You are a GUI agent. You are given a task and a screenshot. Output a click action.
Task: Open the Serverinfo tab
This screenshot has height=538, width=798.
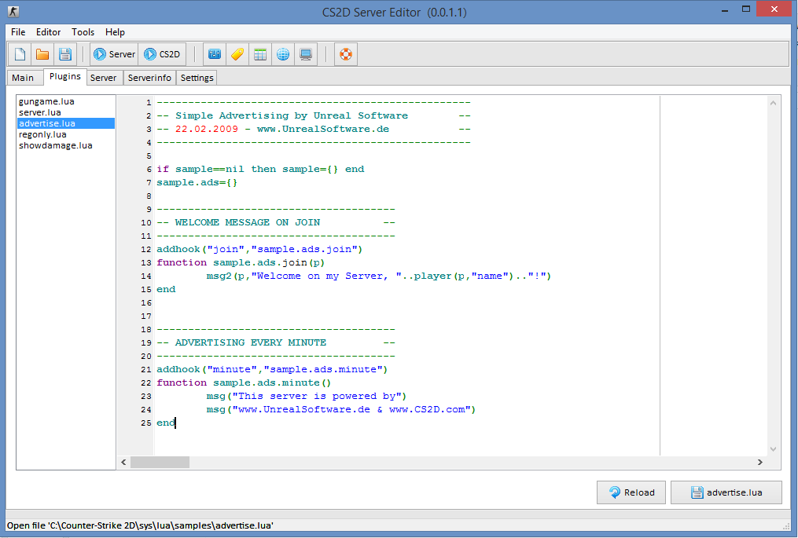pyautogui.click(x=149, y=77)
